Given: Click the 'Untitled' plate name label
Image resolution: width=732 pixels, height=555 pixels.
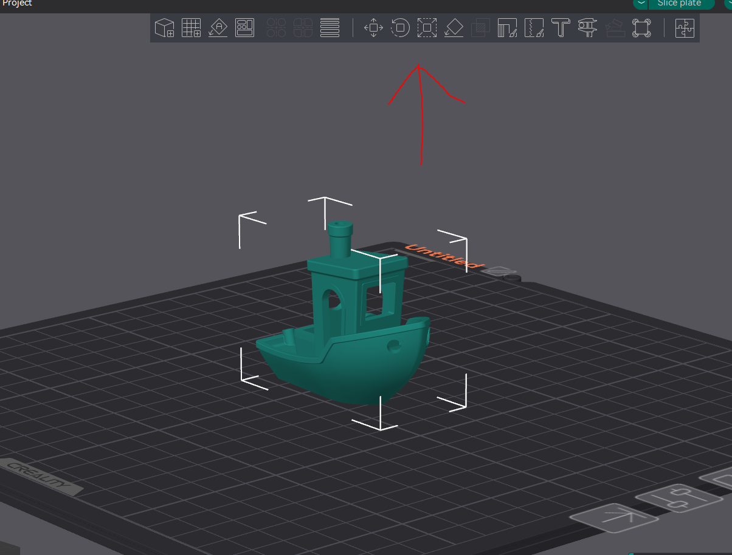Looking at the screenshot, I should 444,256.
